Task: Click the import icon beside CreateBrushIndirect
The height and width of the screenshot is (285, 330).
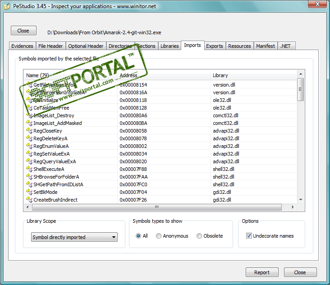Action: tap(29, 199)
